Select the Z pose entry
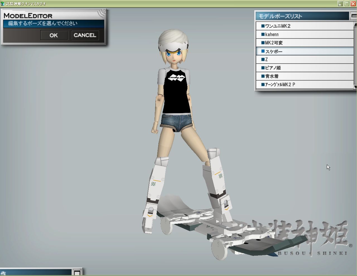This screenshot has width=357, height=276. [305, 59]
